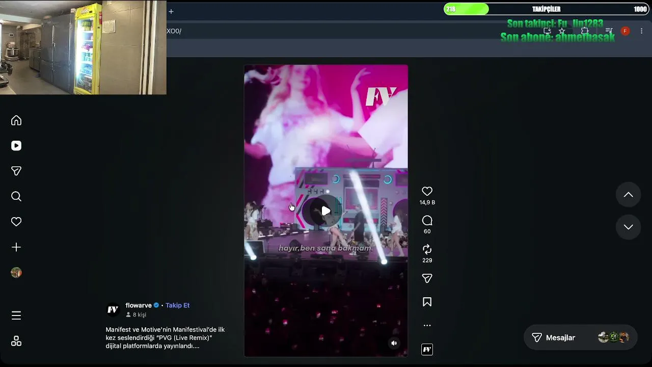
Task: Open notifications via the sidebar heart icon
Action: (16, 222)
